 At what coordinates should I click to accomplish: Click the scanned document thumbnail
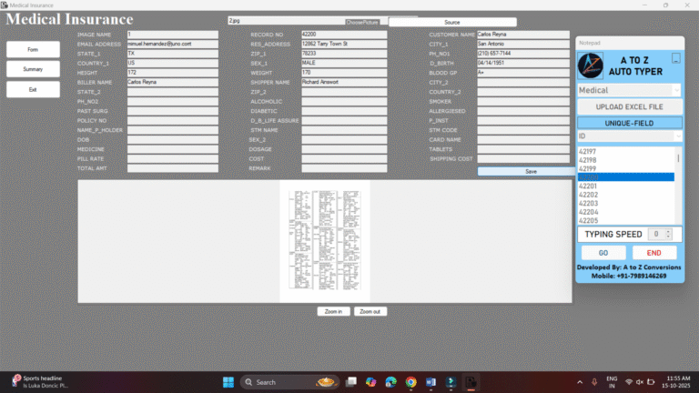[325, 241]
